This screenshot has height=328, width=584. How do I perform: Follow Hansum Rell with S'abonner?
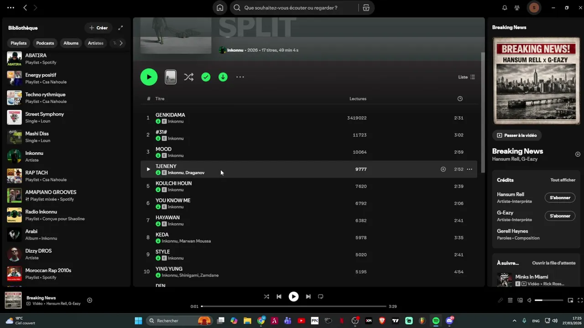click(x=560, y=198)
